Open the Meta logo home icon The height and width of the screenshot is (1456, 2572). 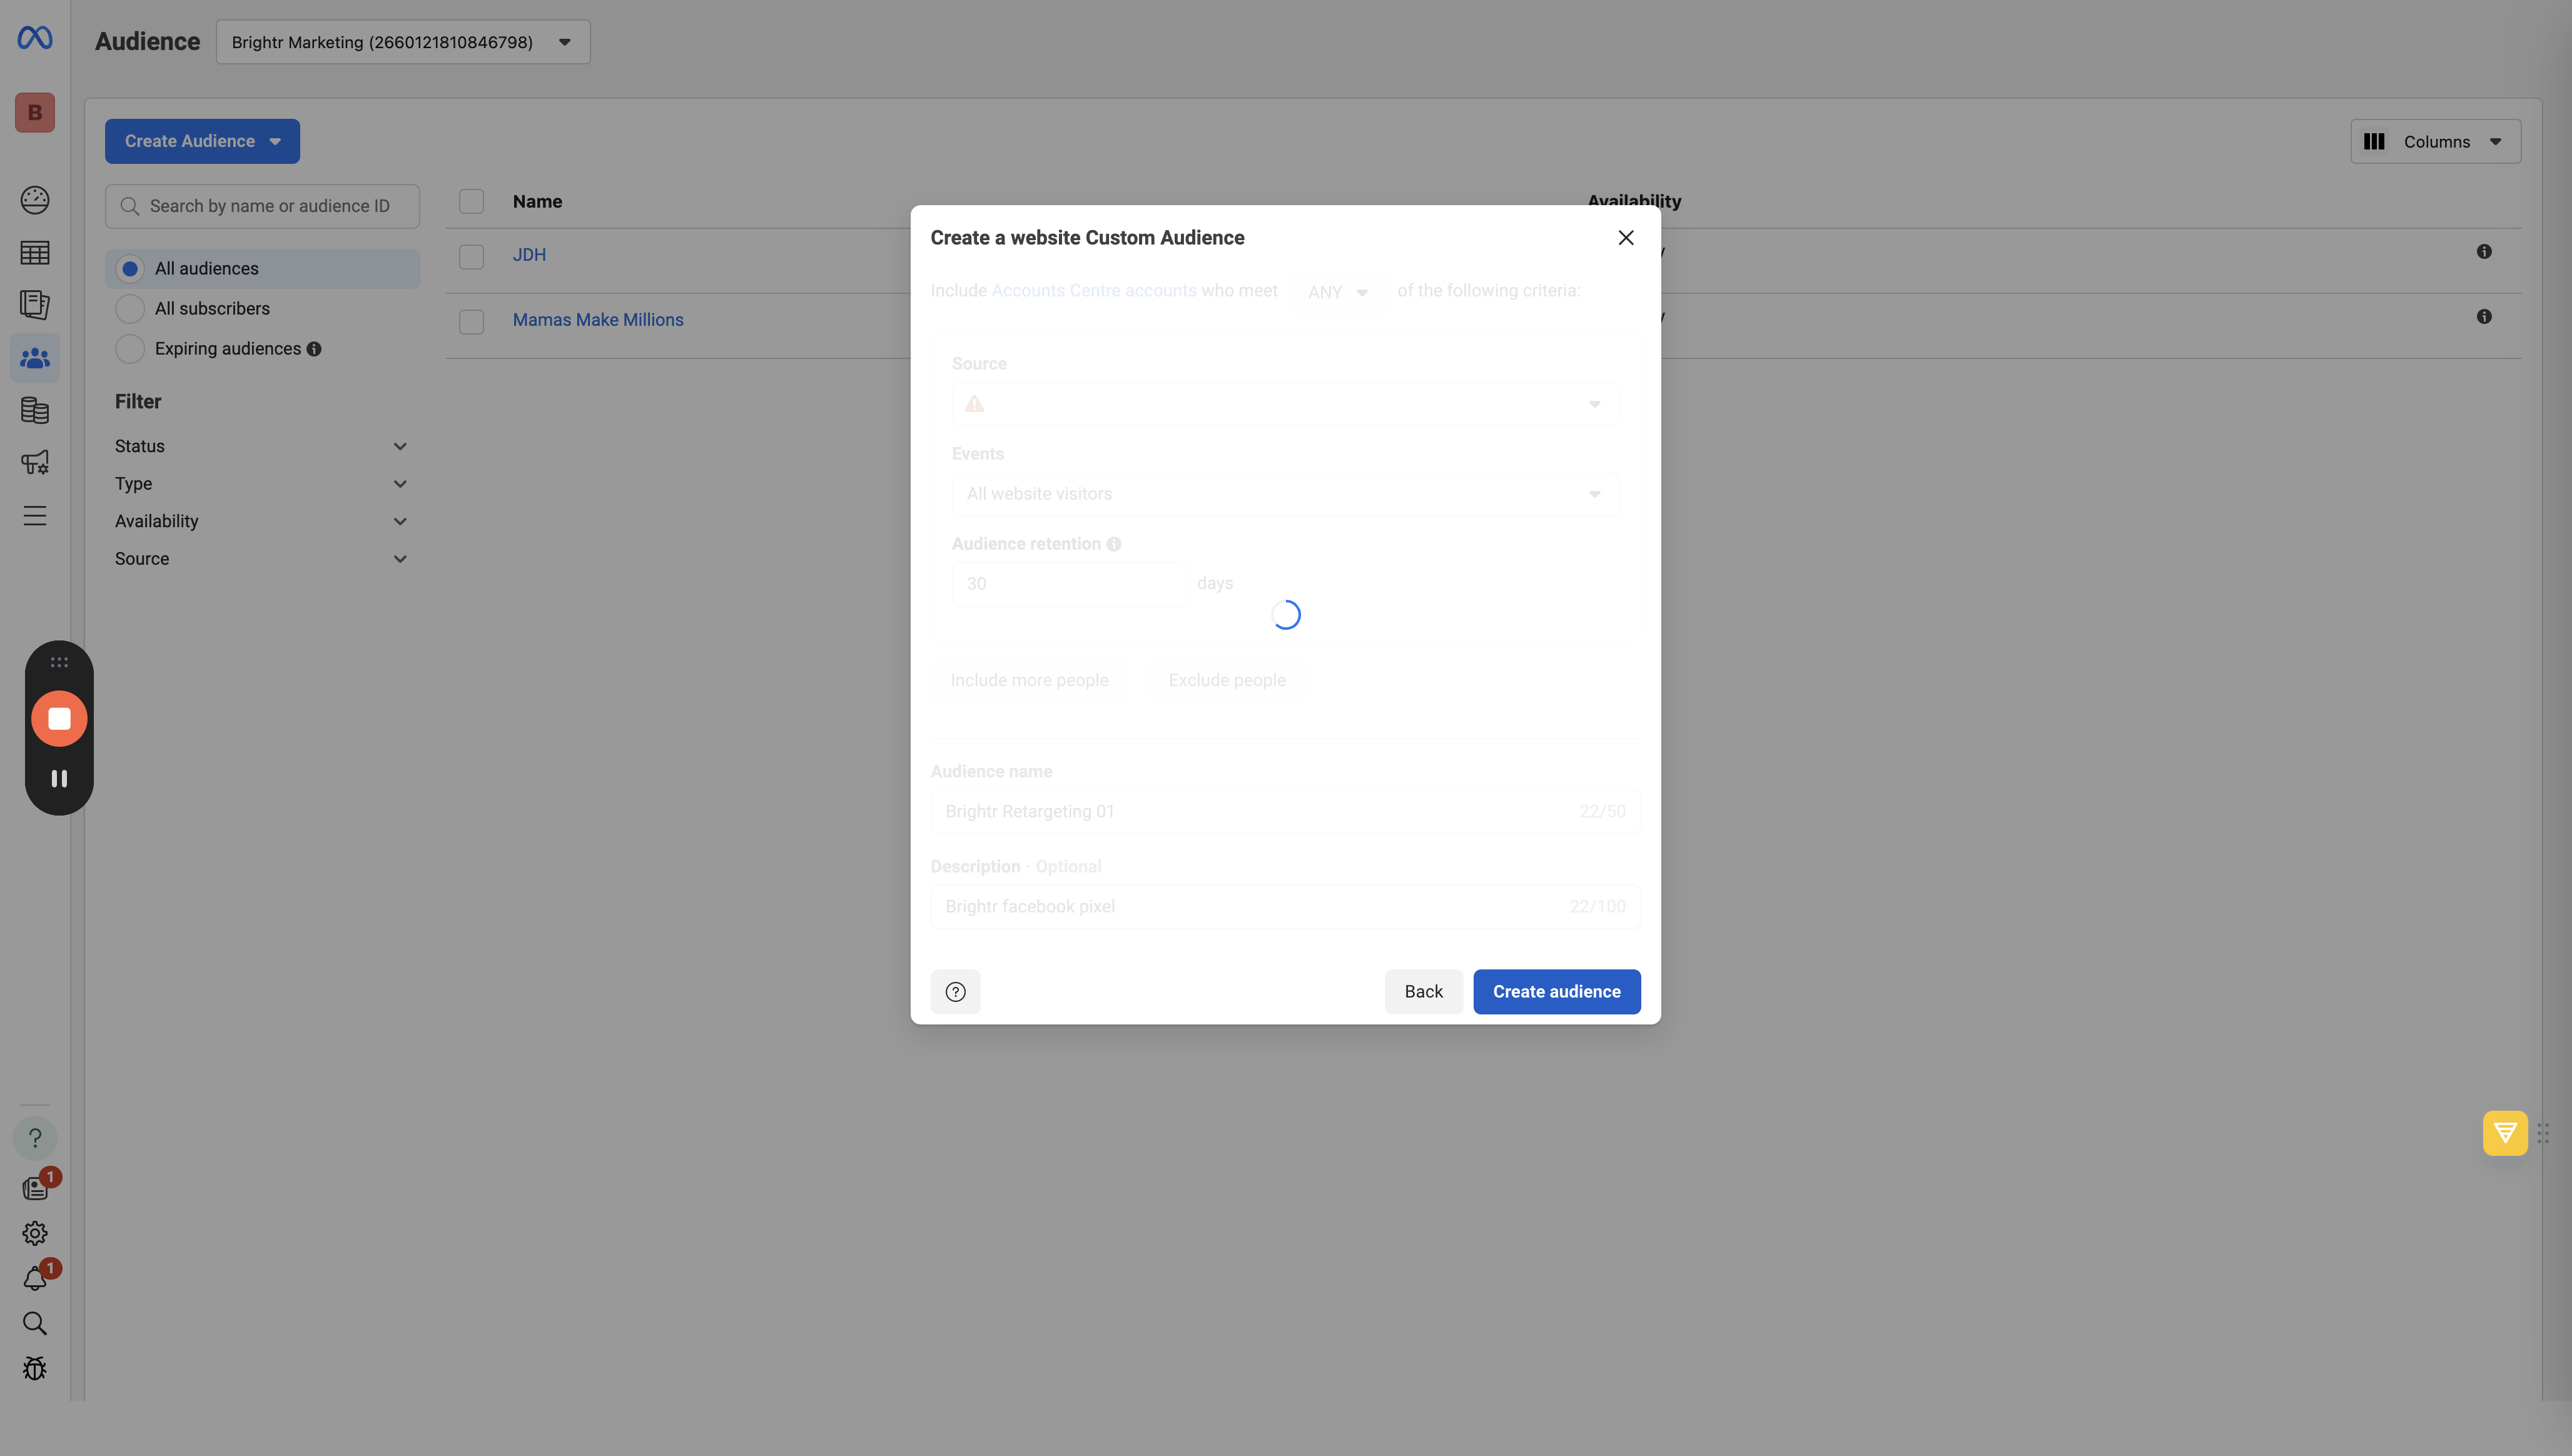coord(35,38)
